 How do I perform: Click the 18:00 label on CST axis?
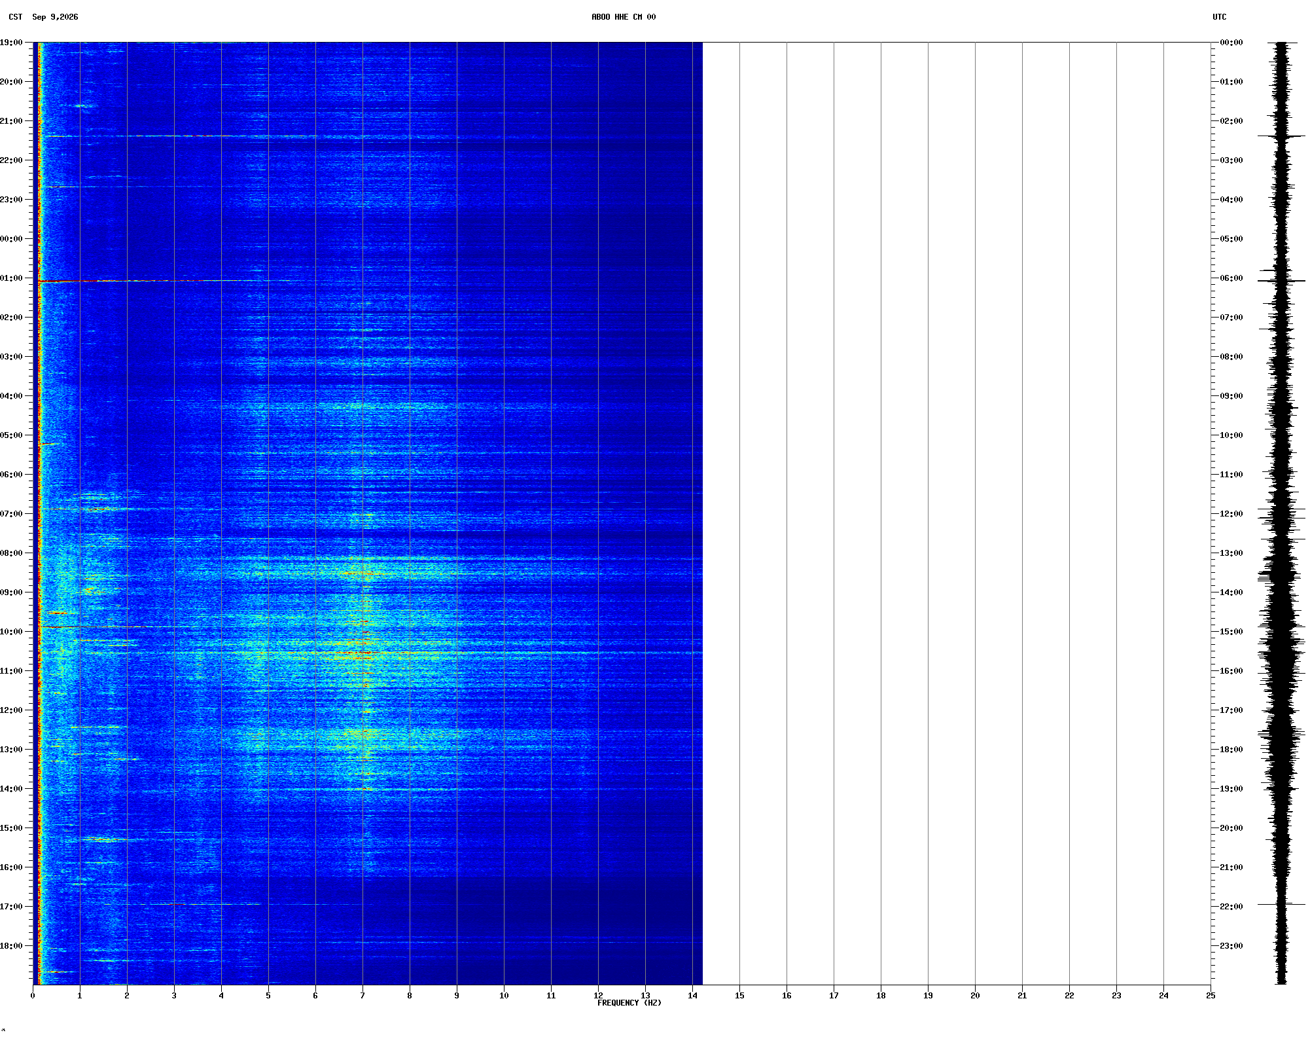(11, 946)
